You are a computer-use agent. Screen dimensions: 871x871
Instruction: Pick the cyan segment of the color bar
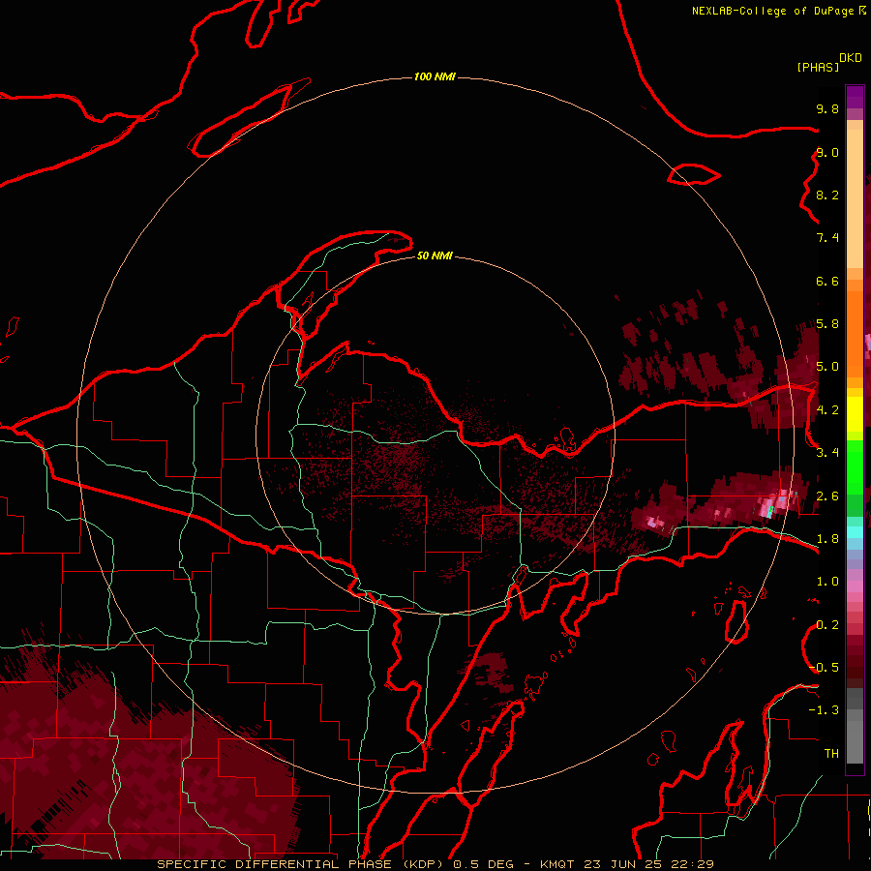point(855,532)
